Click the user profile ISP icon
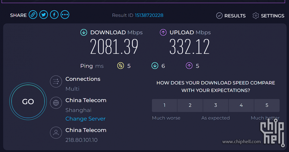The height and width of the screenshot is (152, 289). point(56,133)
